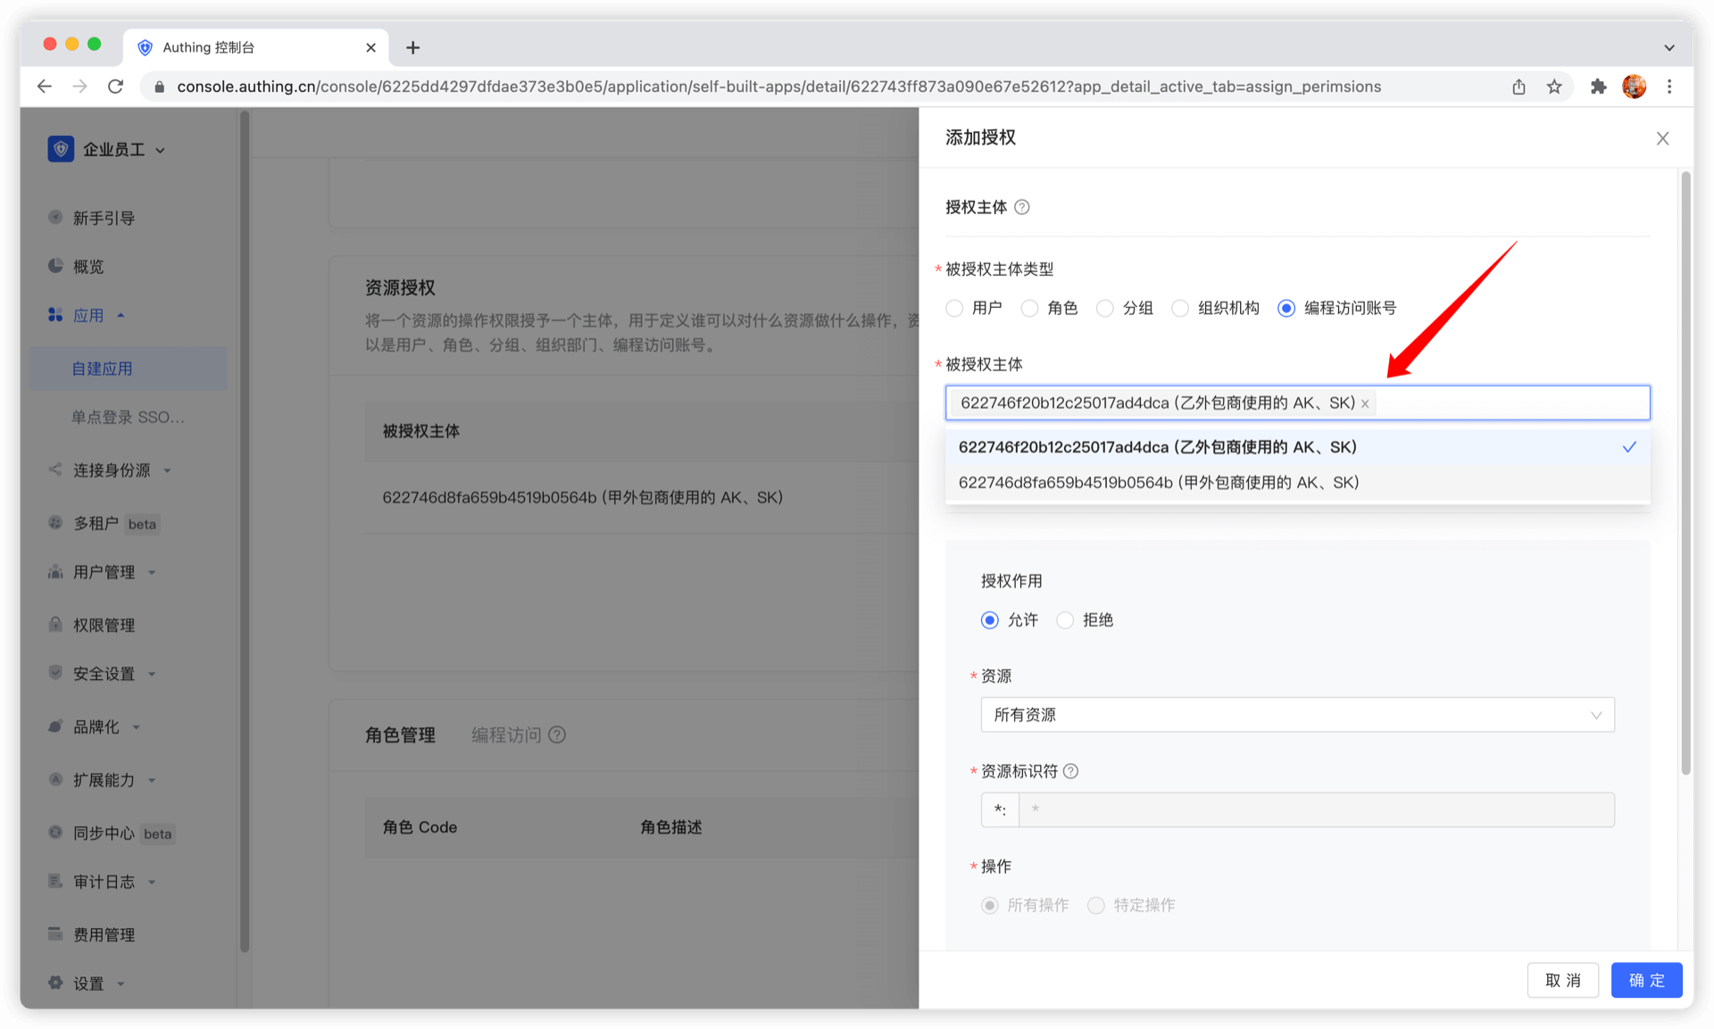Remove the selected 乙外包商 AK tag
Viewport: 1714px width, 1029px height.
(x=1365, y=404)
